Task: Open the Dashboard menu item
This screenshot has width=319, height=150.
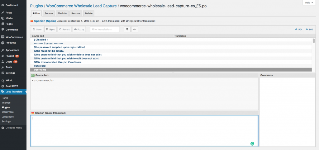Action: (x=12, y=5)
